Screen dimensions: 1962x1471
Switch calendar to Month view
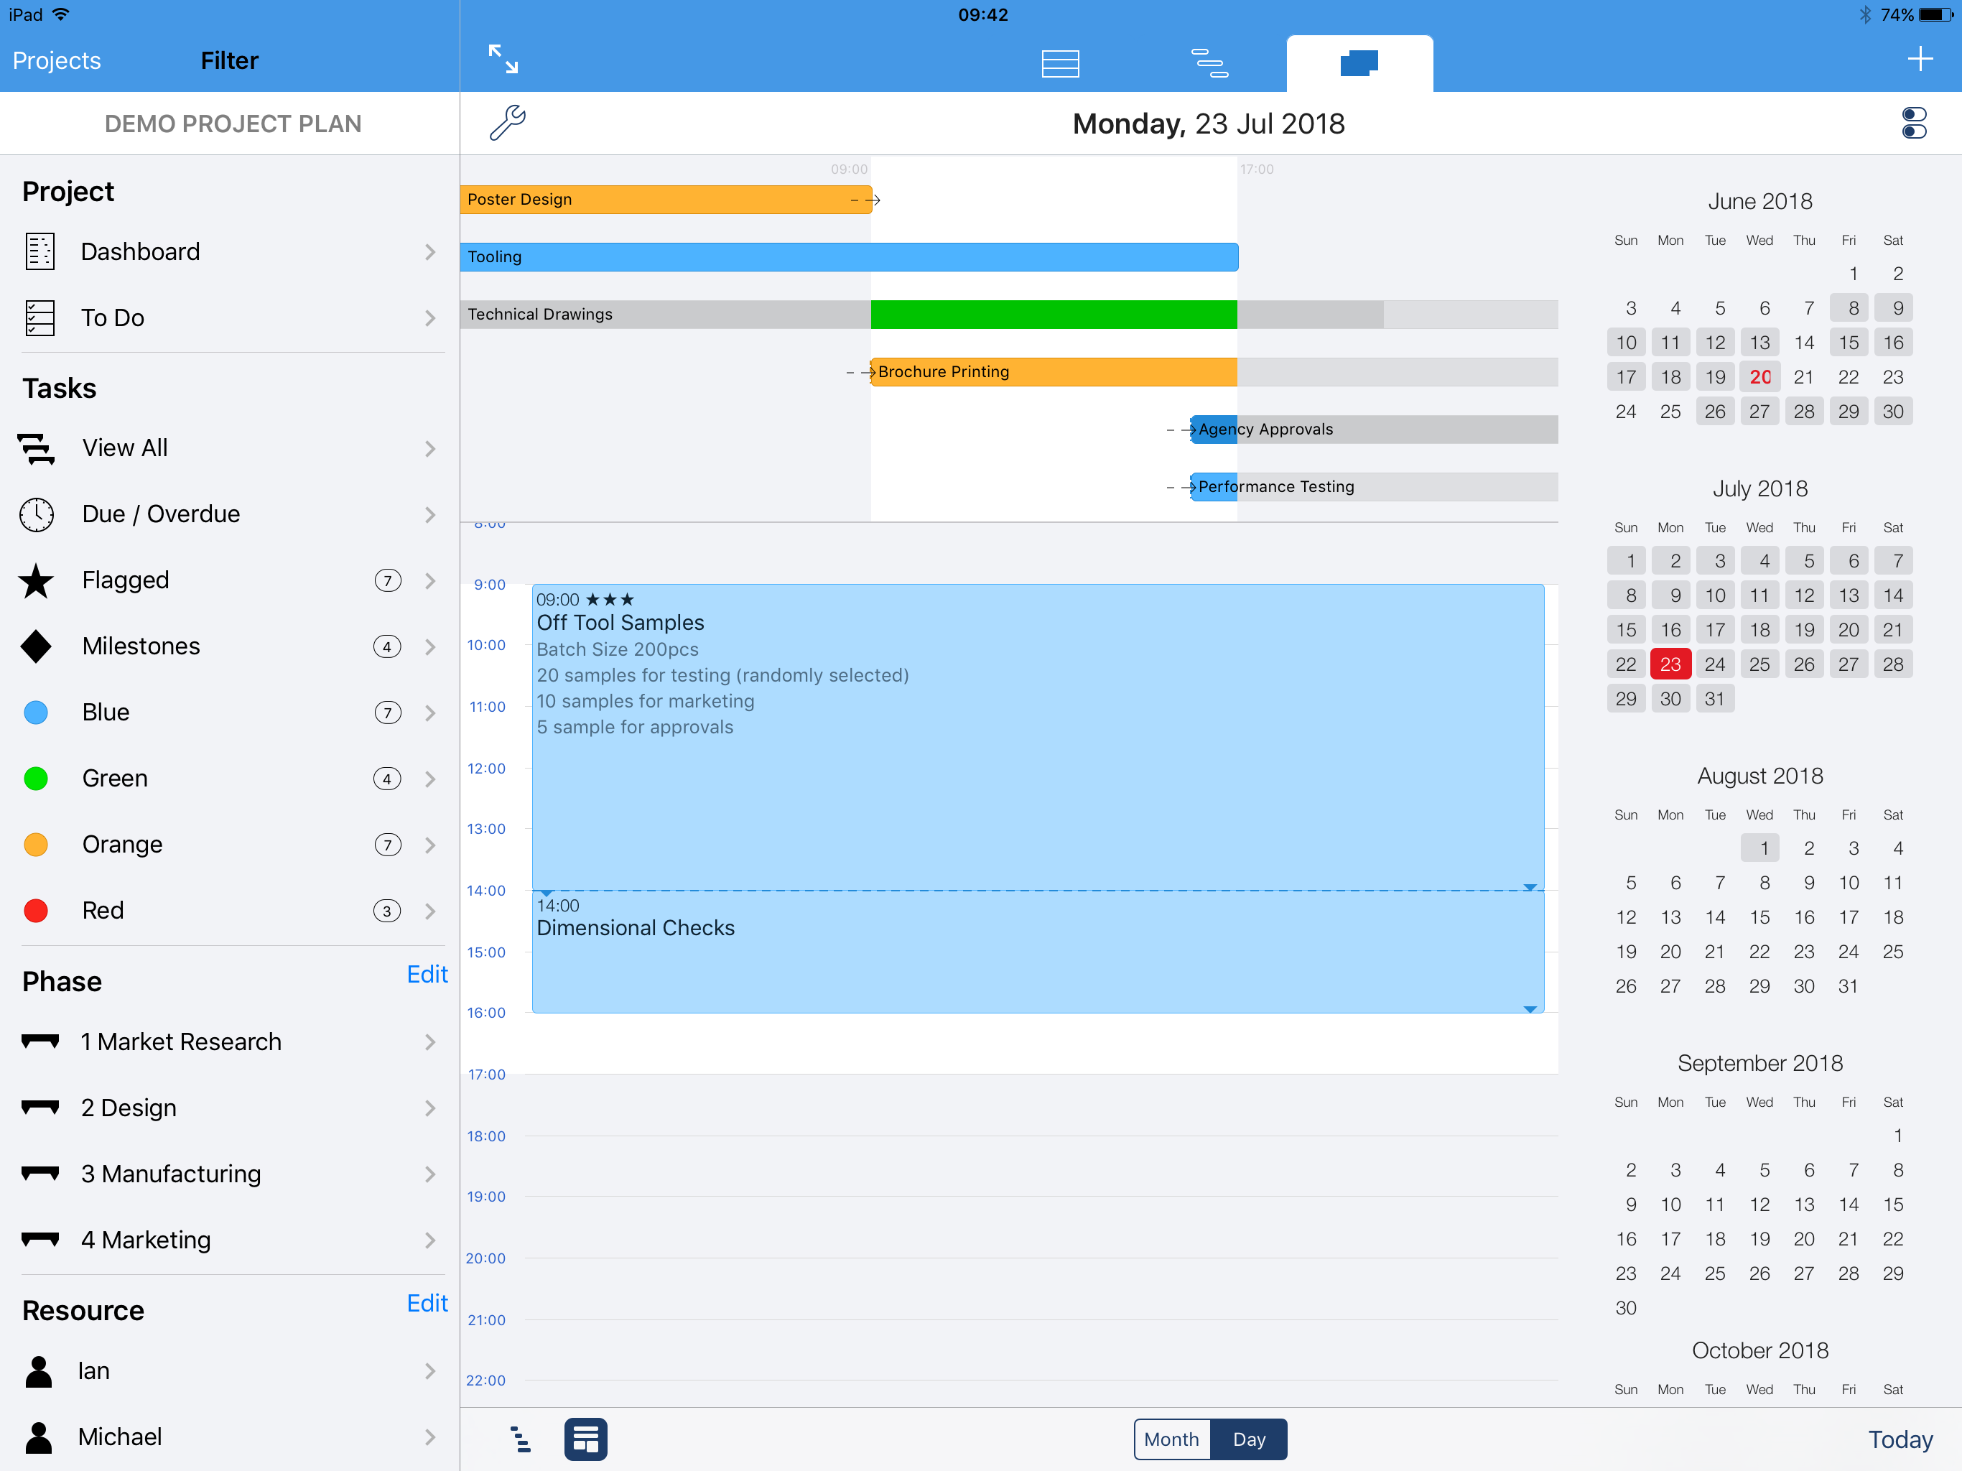coord(1171,1439)
